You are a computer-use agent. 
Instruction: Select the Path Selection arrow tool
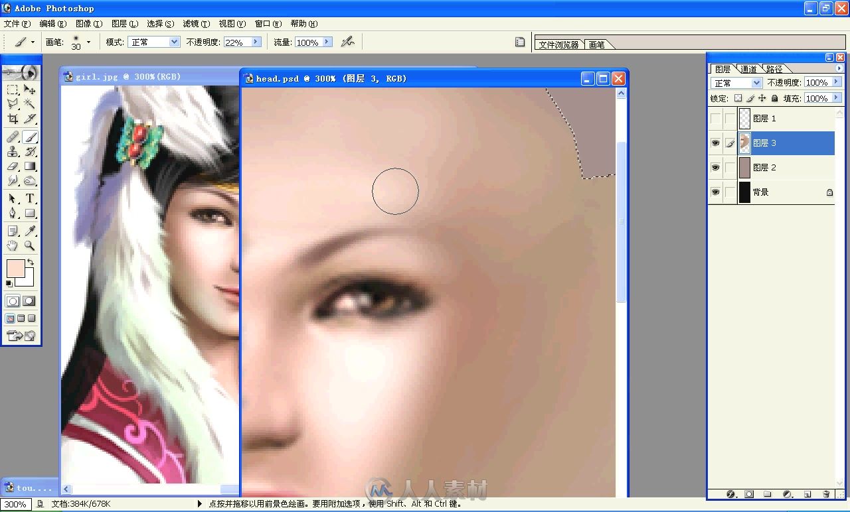point(13,198)
